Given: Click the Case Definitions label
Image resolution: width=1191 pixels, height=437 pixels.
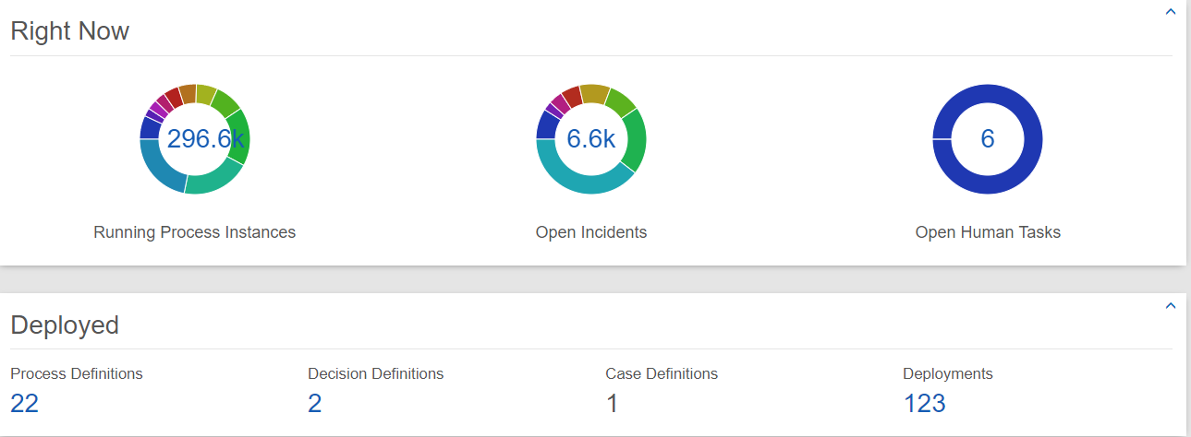Looking at the screenshot, I should 662,373.
